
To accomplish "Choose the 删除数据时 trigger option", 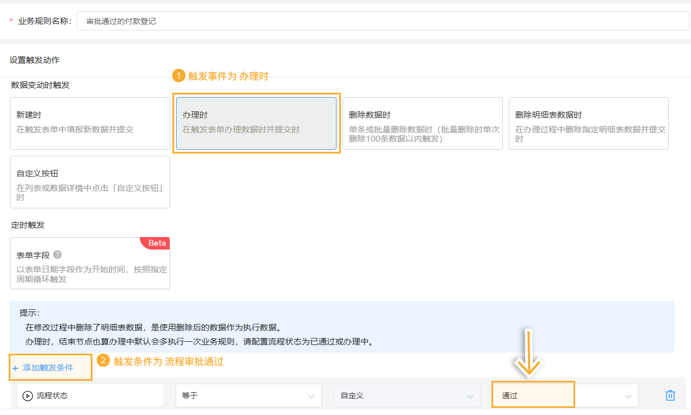I will (x=422, y=124).
